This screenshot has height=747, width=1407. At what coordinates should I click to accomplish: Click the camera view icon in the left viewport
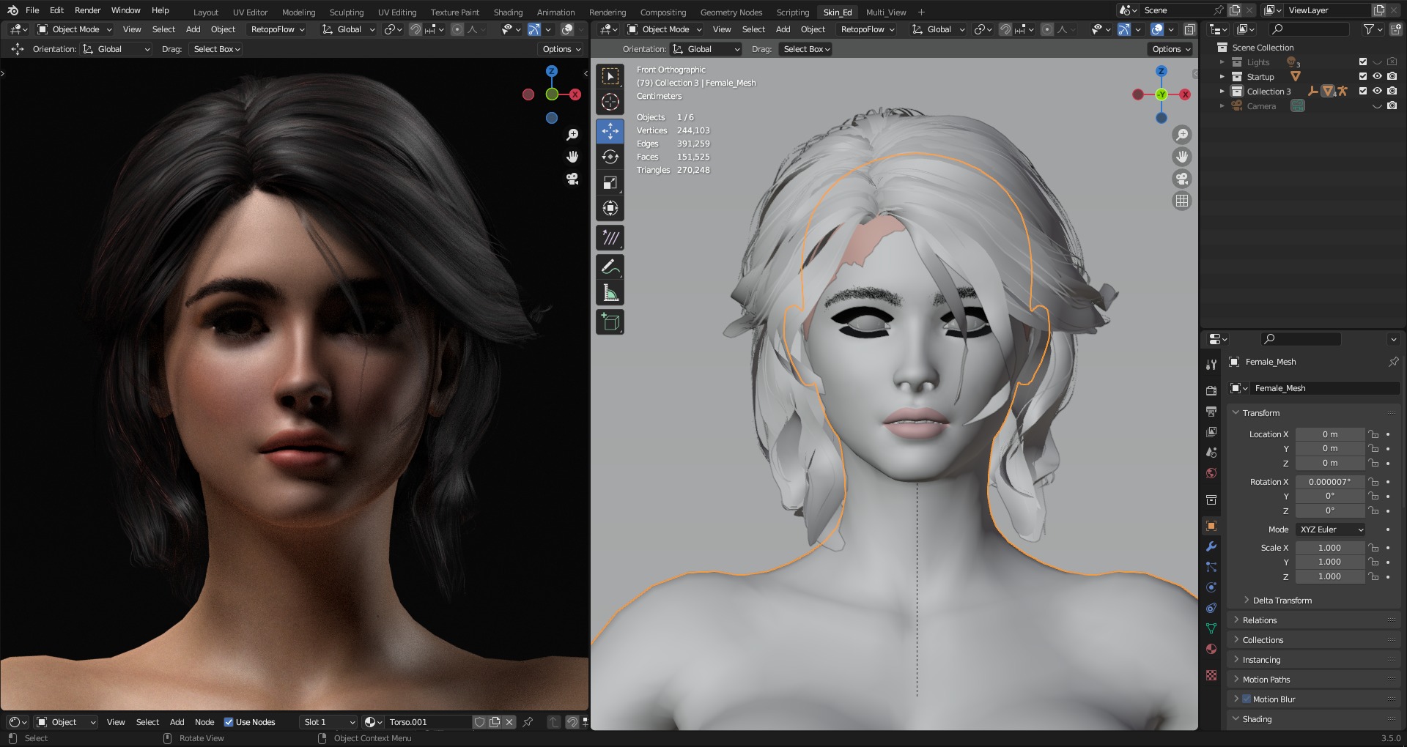point(572,179)
